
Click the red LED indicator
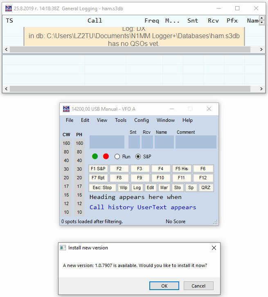click(x=106, y=156)
